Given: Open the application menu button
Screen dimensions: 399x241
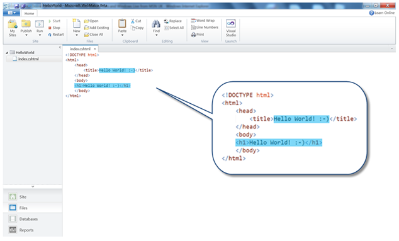Looking at the screenshot, I should point(11,13).
